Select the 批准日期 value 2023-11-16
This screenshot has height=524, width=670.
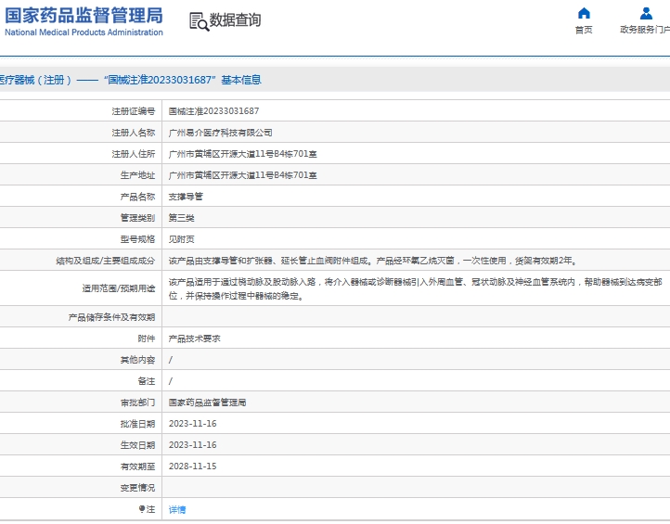[193, 424]
